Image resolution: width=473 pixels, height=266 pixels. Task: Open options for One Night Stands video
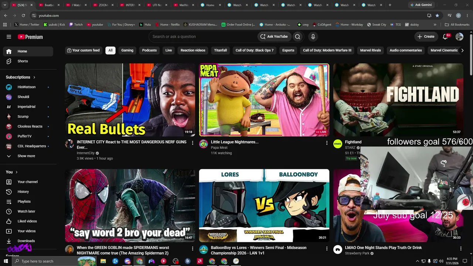click(x=461, y=248)
